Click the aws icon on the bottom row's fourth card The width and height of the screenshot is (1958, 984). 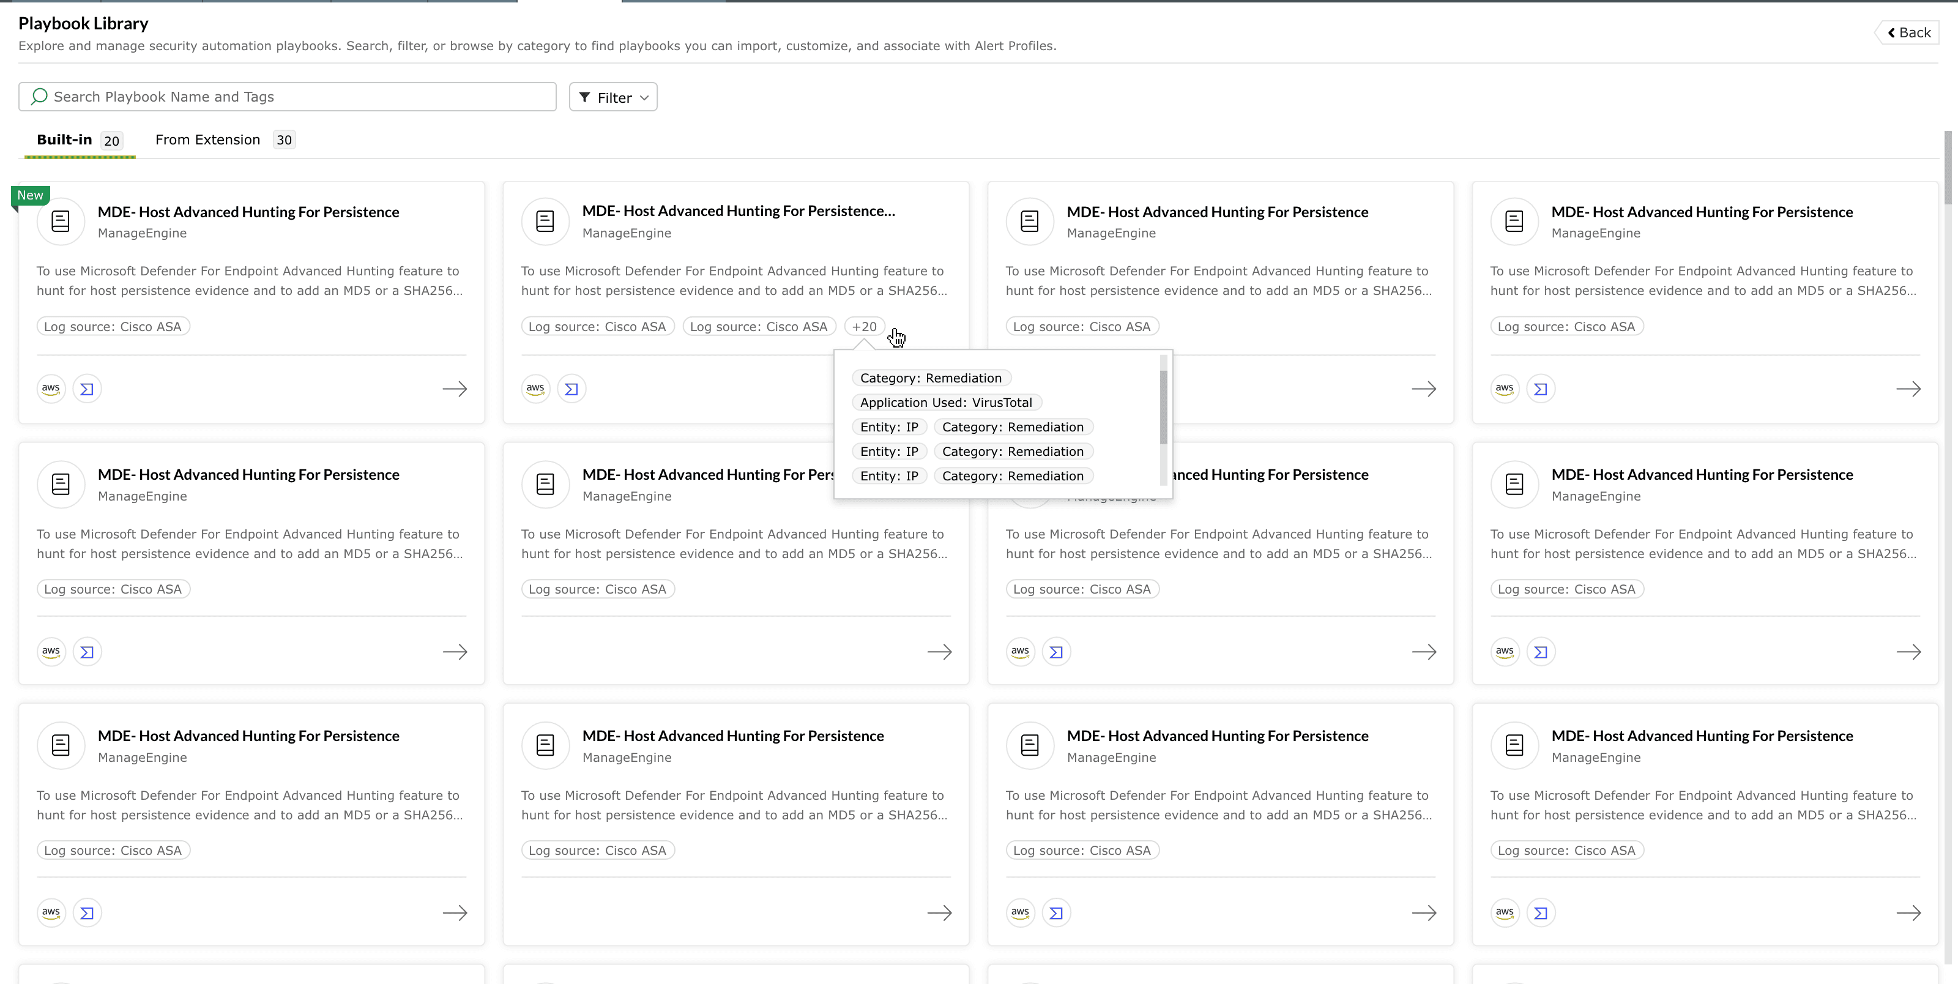click(x=1504, y=912)
